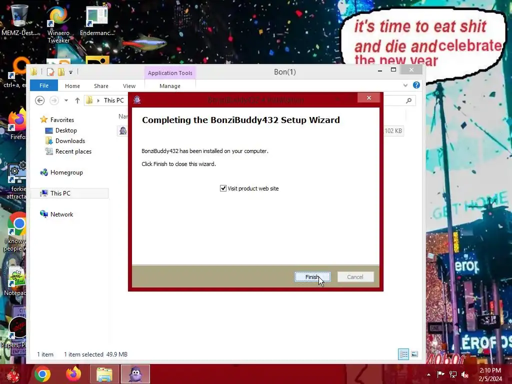Uncheck the Visit product web site checkbox
The width and height of the screenshot is (512, 384).
[x=223, y=188]
